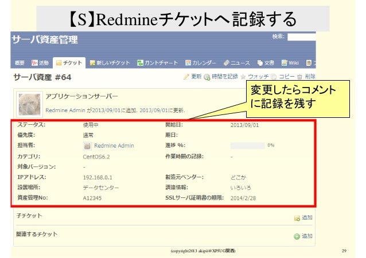Click the アプリケーションサーバー subject
This screenshot has height=258, width=366.
(x=81, y=96)
